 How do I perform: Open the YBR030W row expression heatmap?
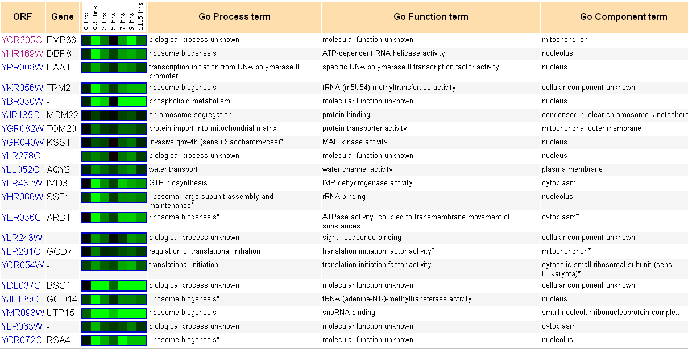114,101
